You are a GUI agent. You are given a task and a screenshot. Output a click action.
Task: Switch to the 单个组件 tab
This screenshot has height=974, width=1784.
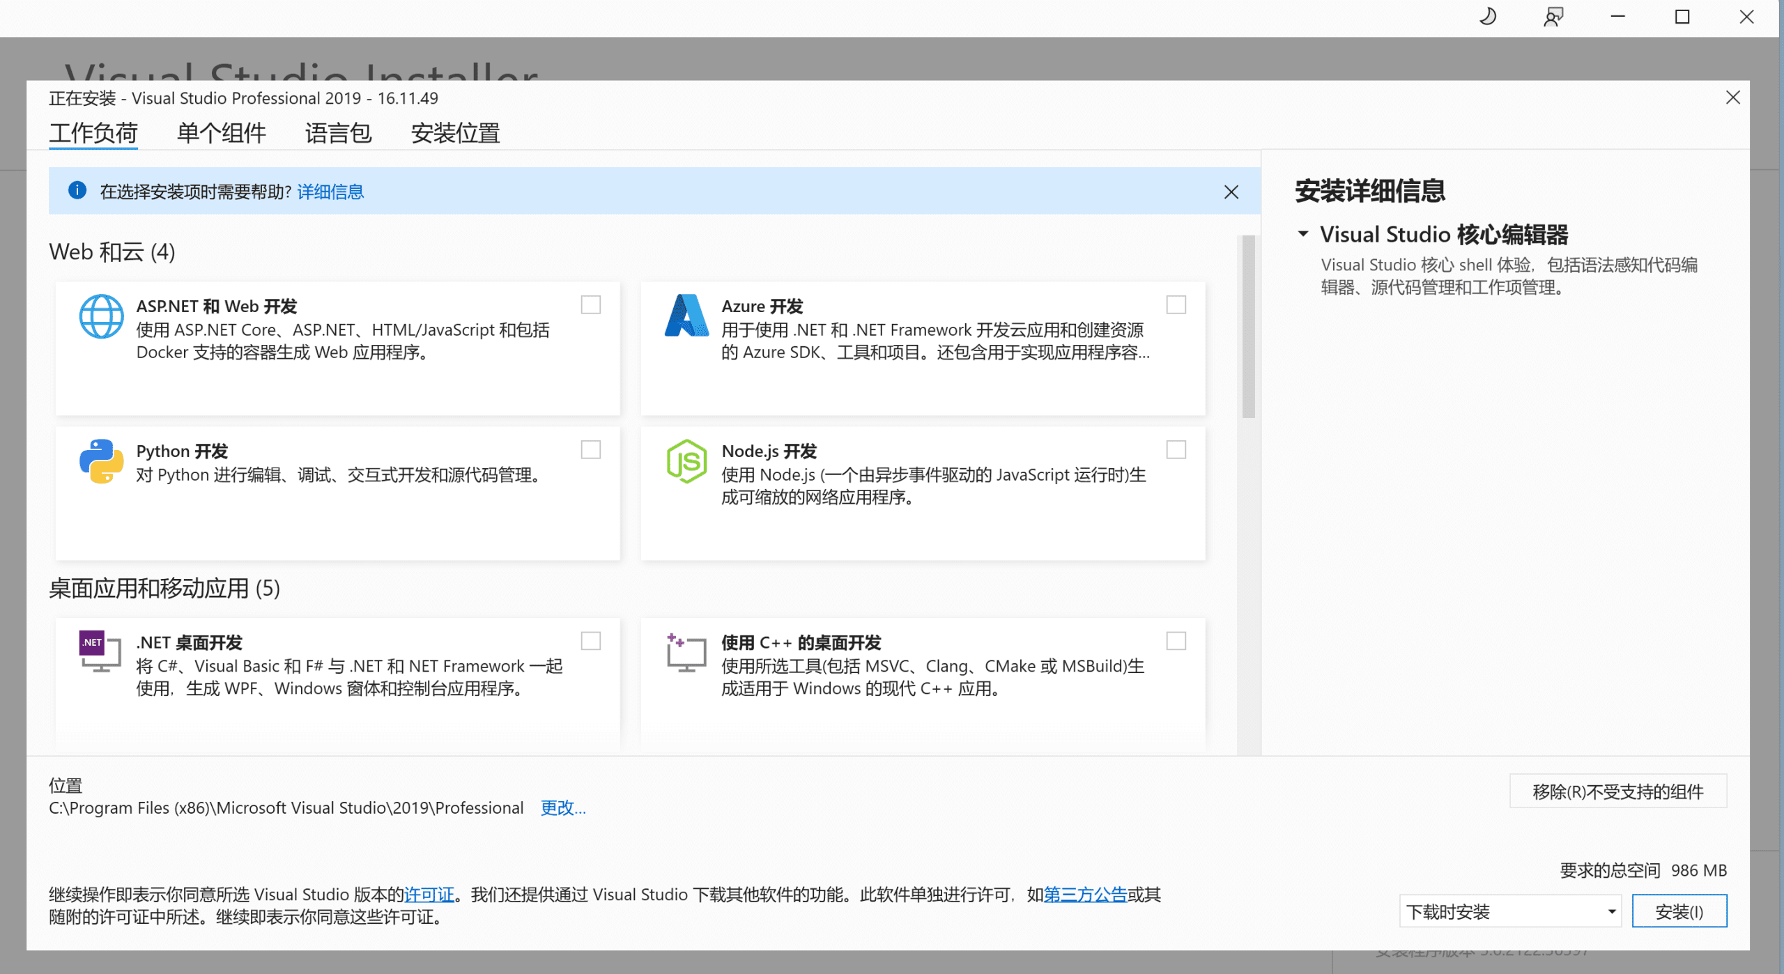tap(221, 132)
